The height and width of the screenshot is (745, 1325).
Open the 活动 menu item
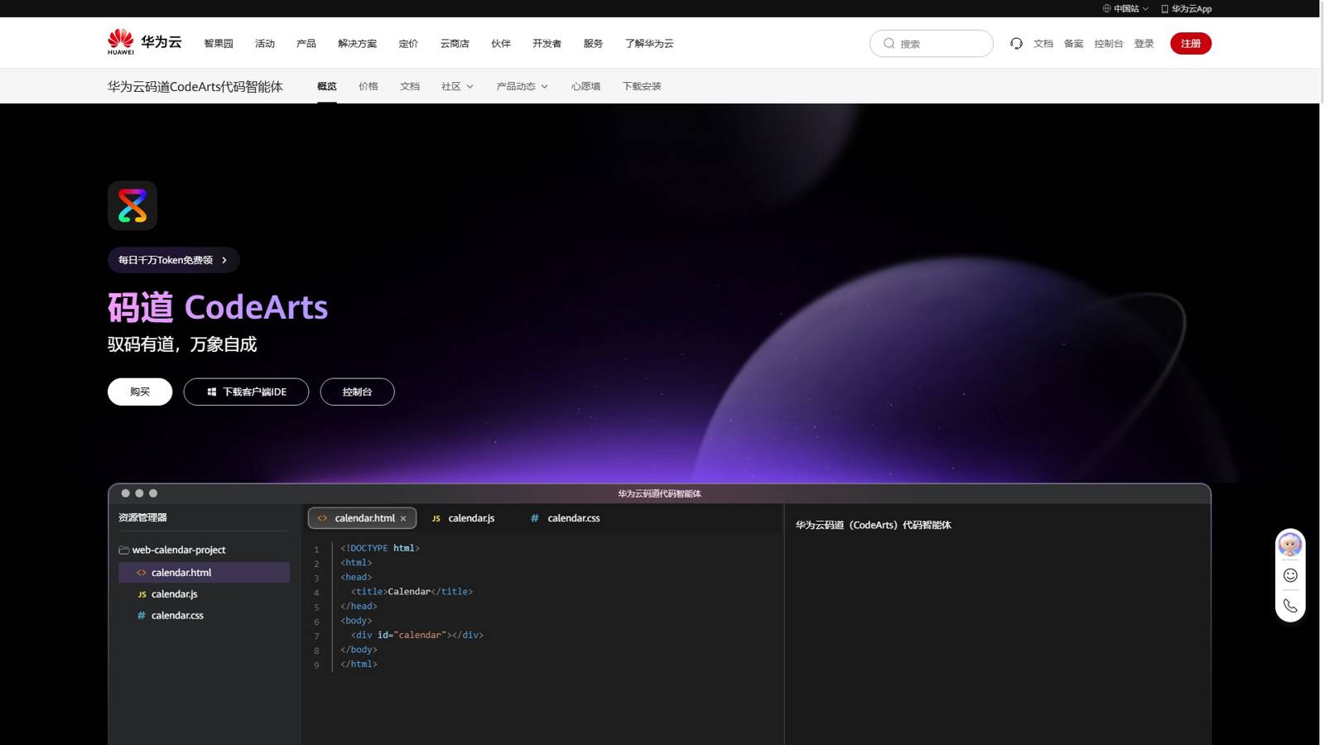pyautogui.click(x=265, y=43)
